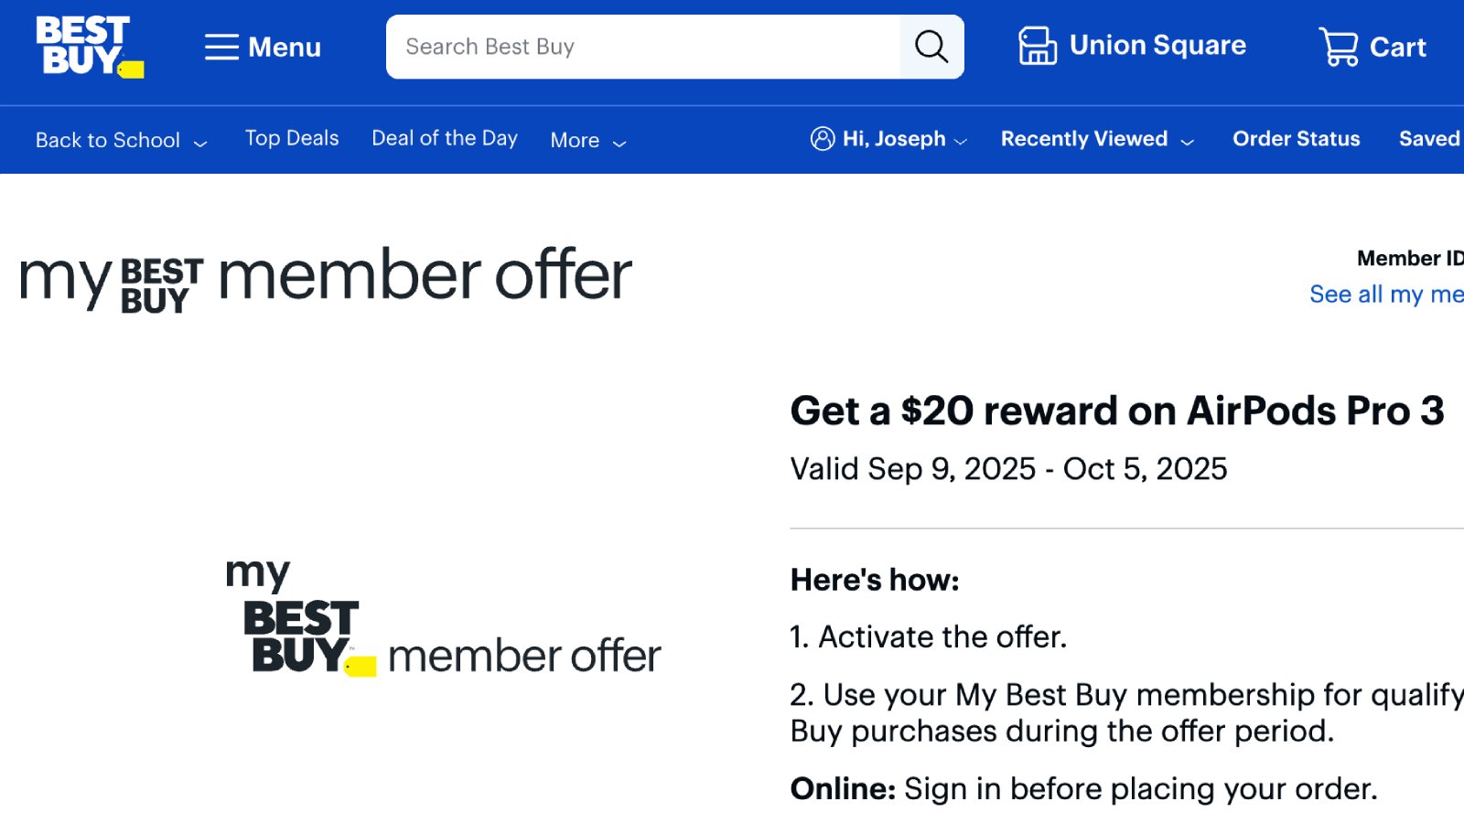The height and width of the screenshot is (823, 1464).
Task: Open Order Status page
Action: pyautogui.click(x=1296, y=139)
